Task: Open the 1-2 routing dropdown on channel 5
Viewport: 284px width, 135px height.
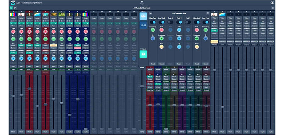Action: [x=45, y=21]
